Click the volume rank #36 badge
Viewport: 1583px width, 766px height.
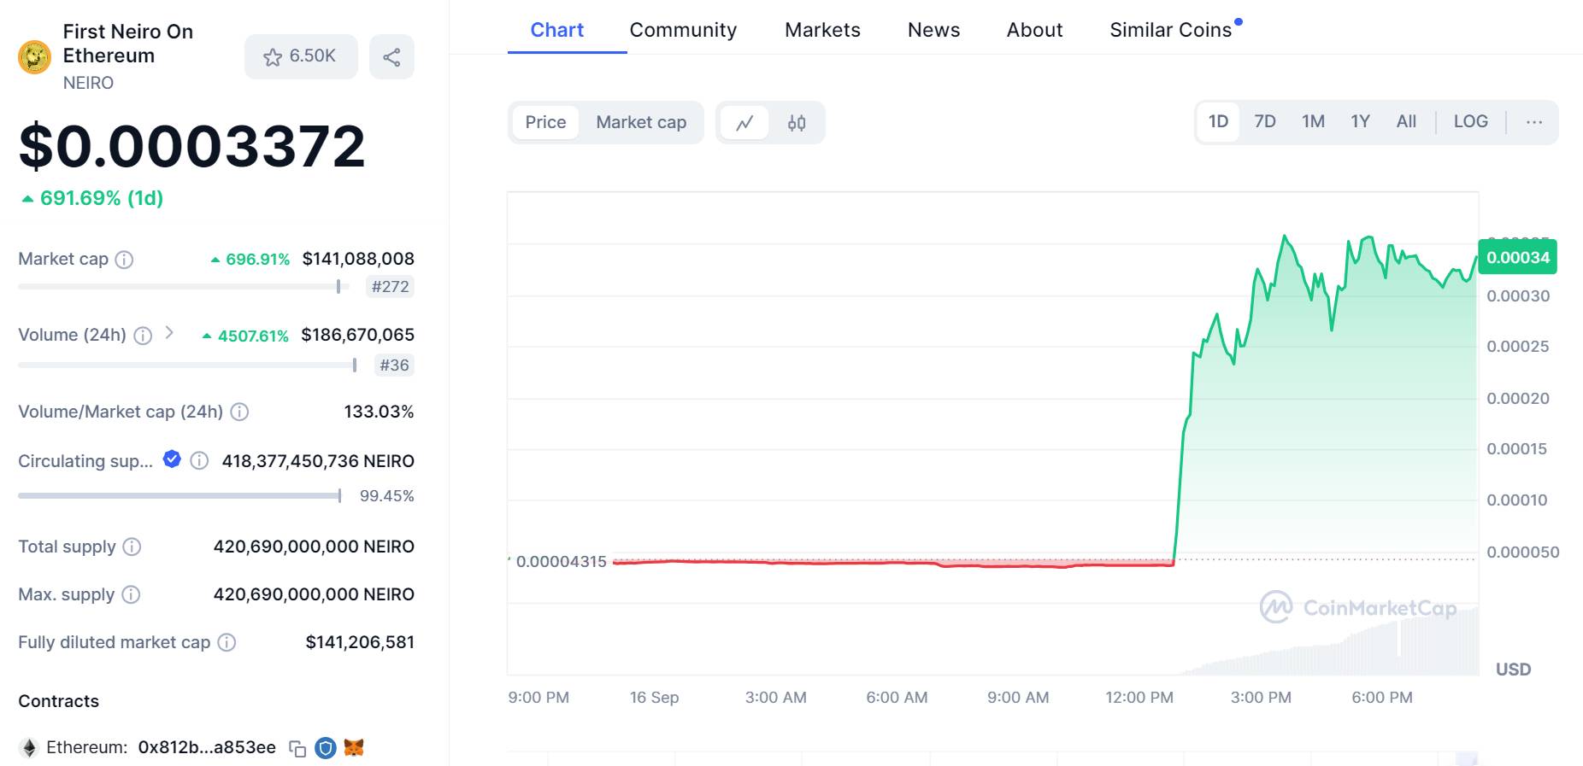[x=394, y=365]
